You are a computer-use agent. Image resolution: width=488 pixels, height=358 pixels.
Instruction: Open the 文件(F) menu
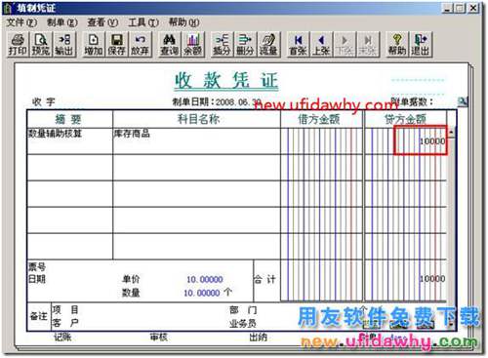click(21, 22)
